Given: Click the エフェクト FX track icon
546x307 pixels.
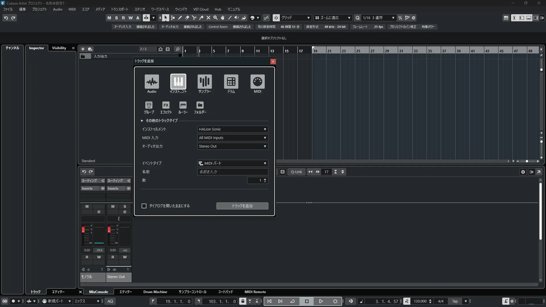Looking at the screenshot, I should click(x=166, y=105).
